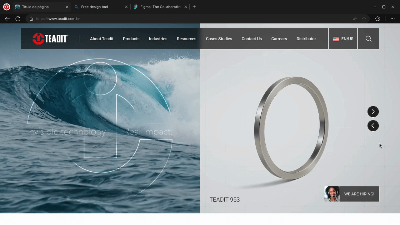Click browser back arrow
This screenshot has width=400, height=225.
(x=7, y=19)
